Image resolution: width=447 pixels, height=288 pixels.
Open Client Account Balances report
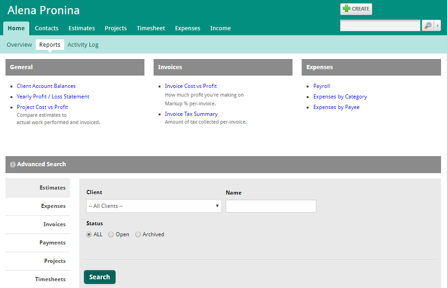click(x=46, y=86)
